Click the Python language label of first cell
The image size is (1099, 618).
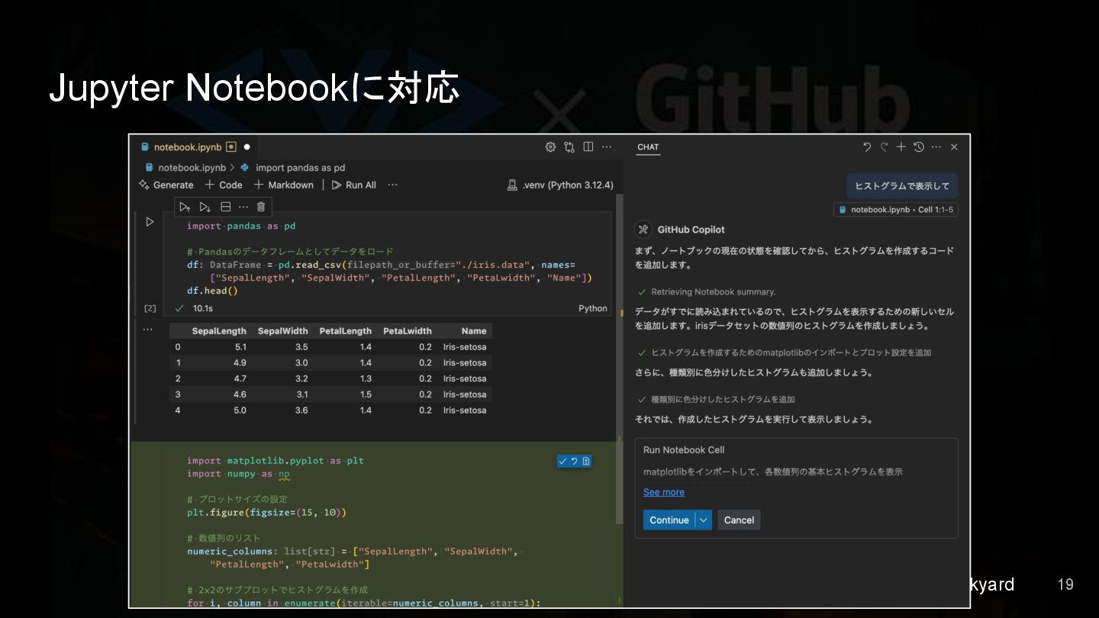coord(593,308)
